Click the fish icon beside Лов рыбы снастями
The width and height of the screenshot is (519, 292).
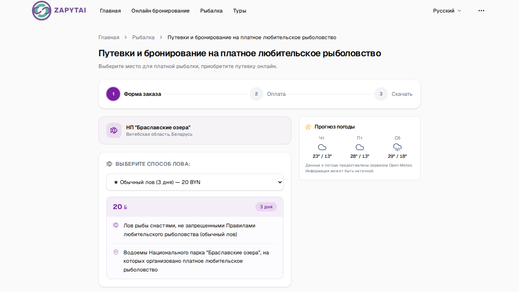coord(116,225)
